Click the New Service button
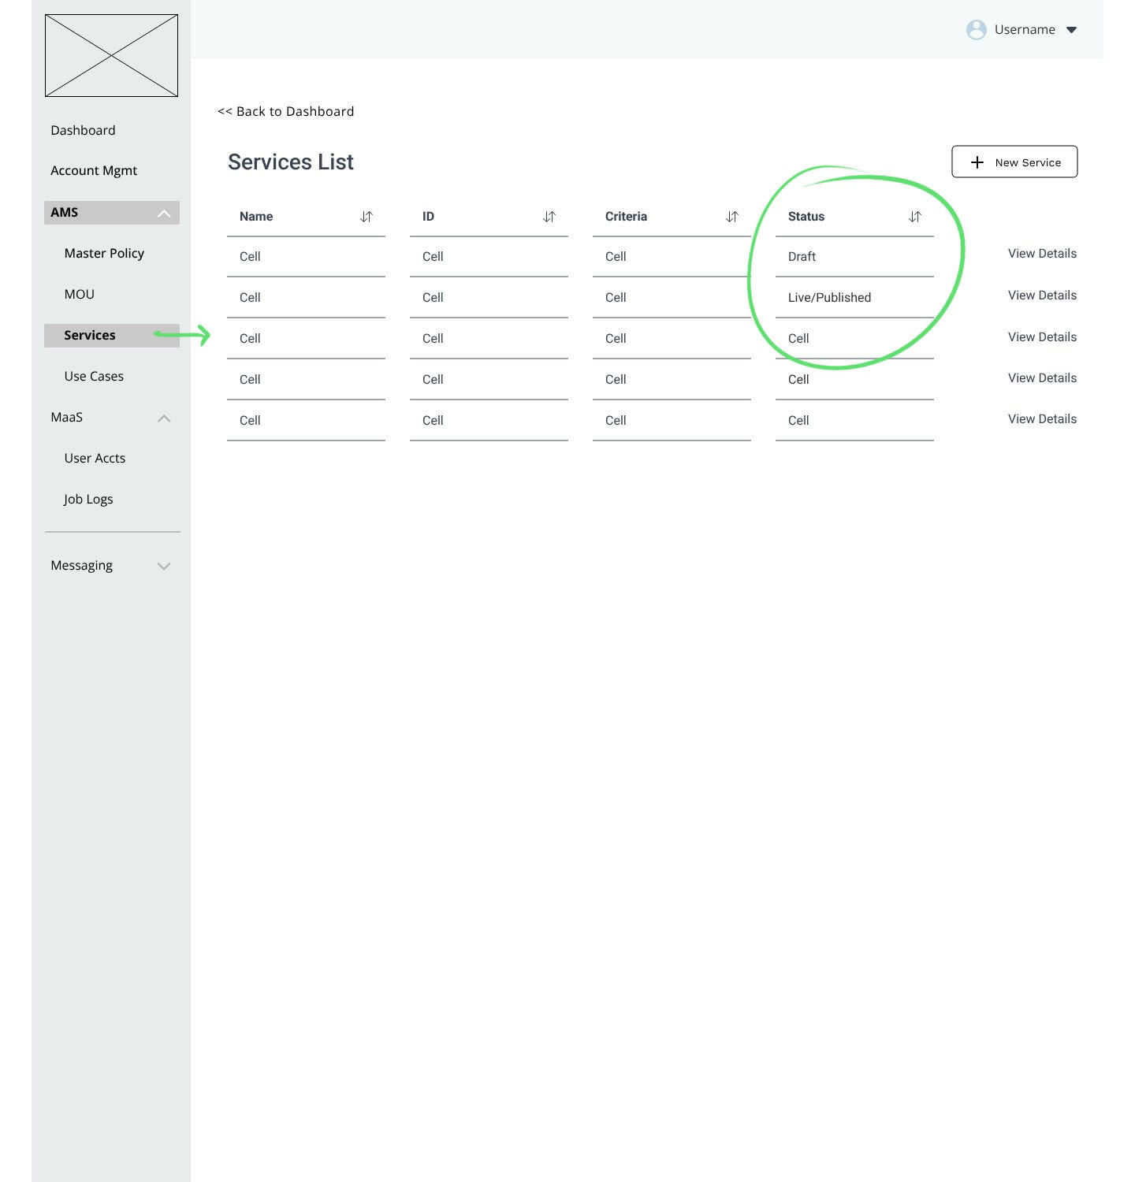 coord(1014,162)
